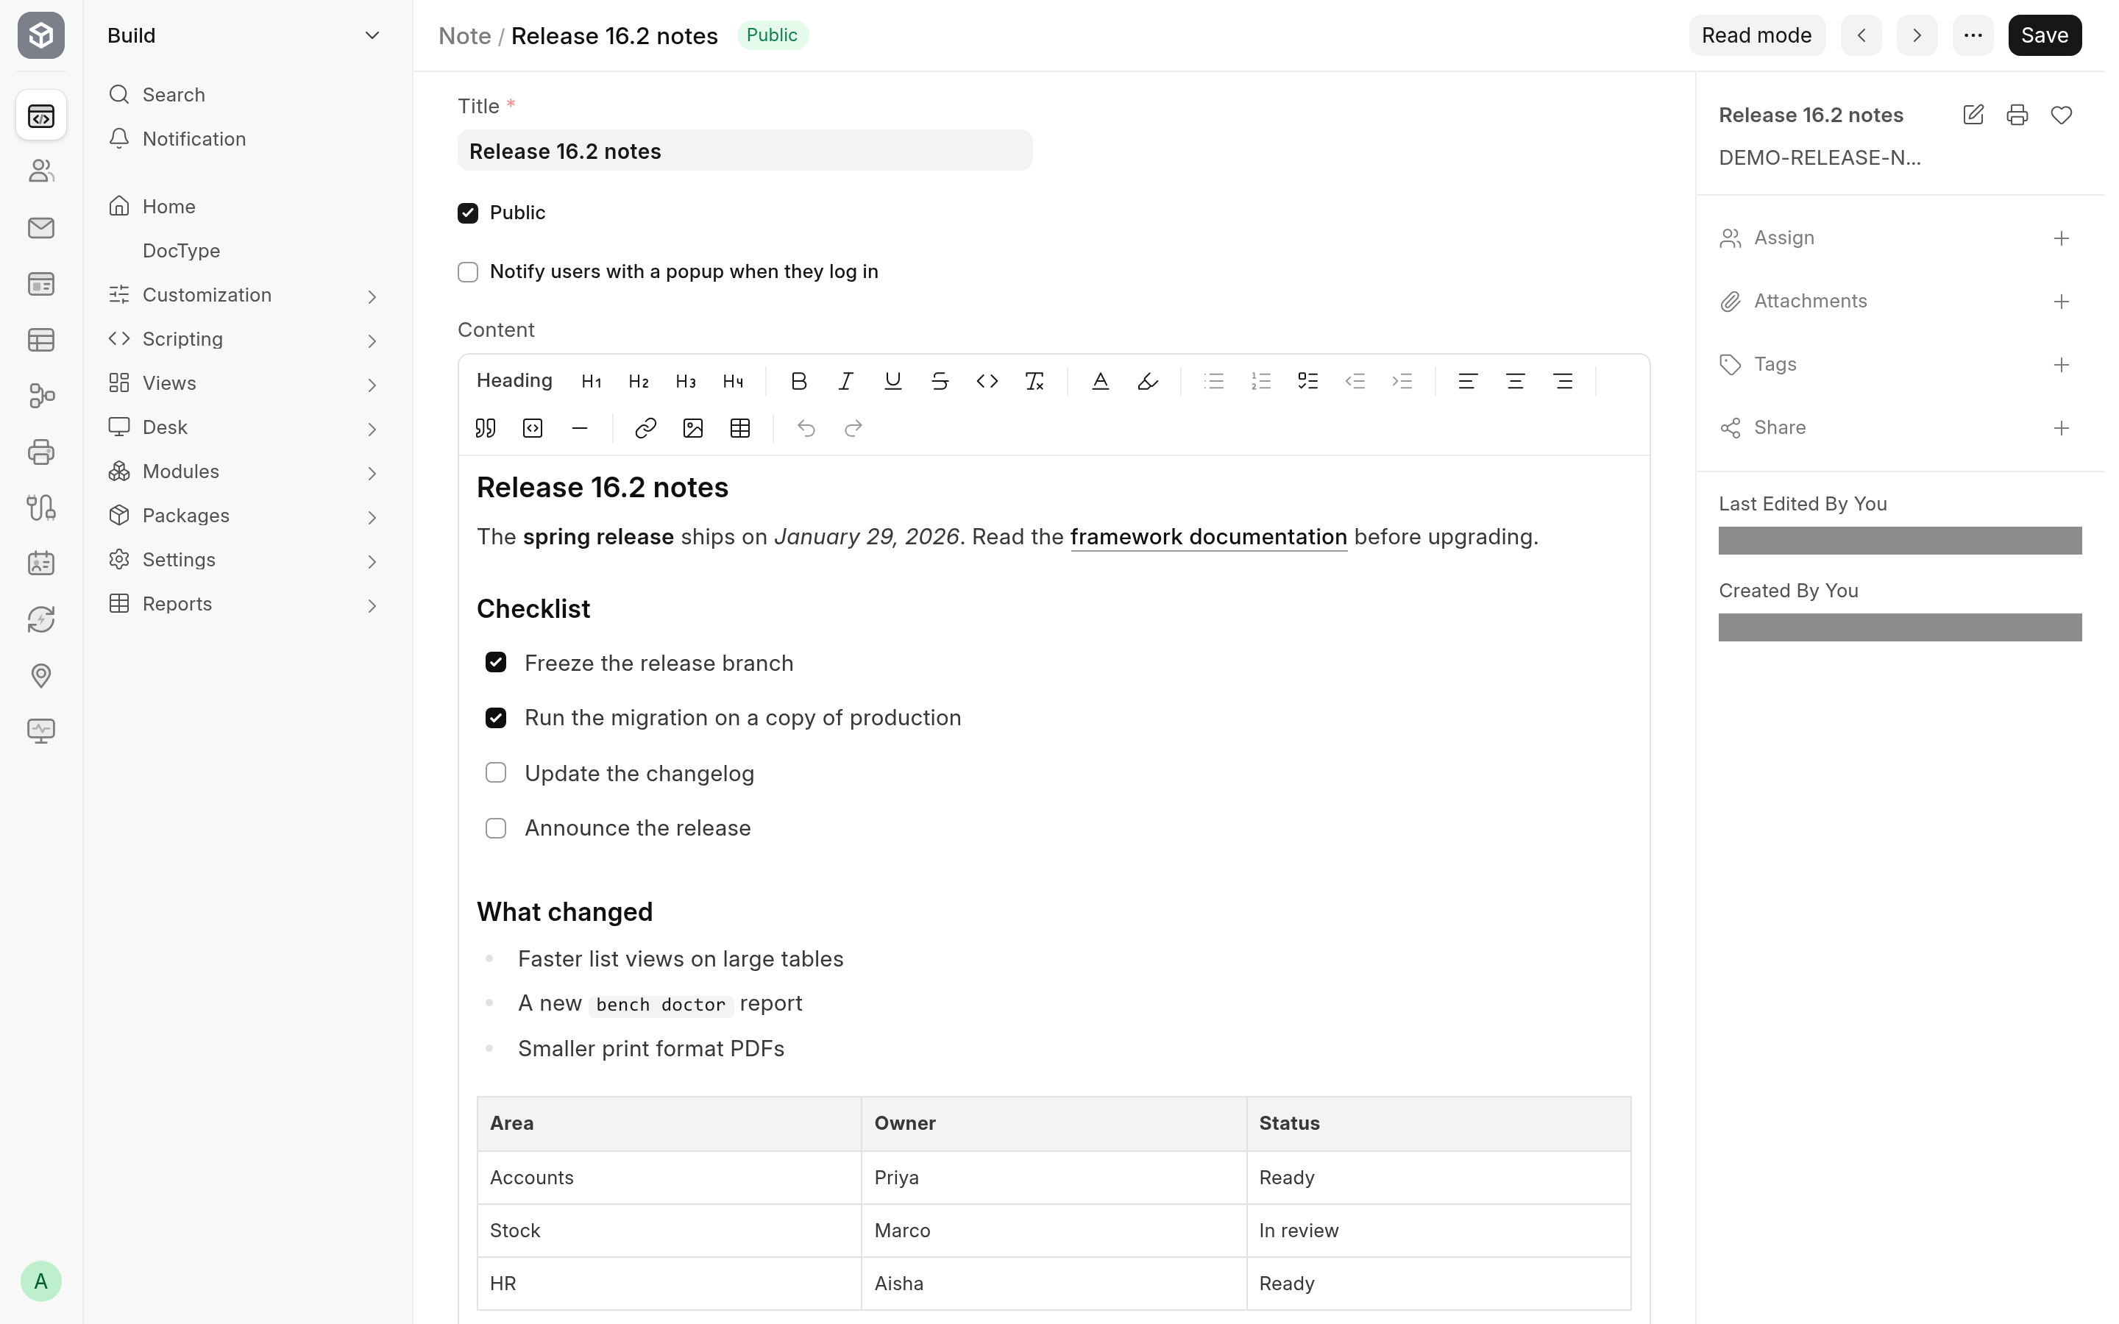The image size is (2119, 1324).
Task: Insert a bullet list
Action: tap(1213, 381)
